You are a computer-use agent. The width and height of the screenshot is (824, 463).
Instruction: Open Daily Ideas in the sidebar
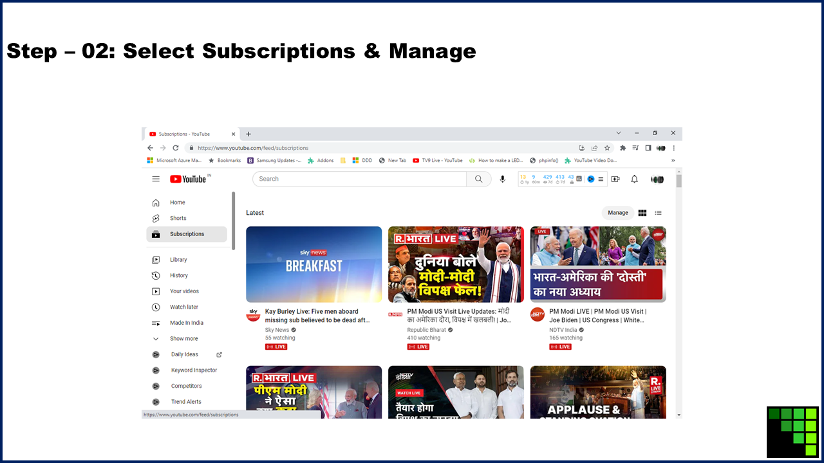(187, 354)
